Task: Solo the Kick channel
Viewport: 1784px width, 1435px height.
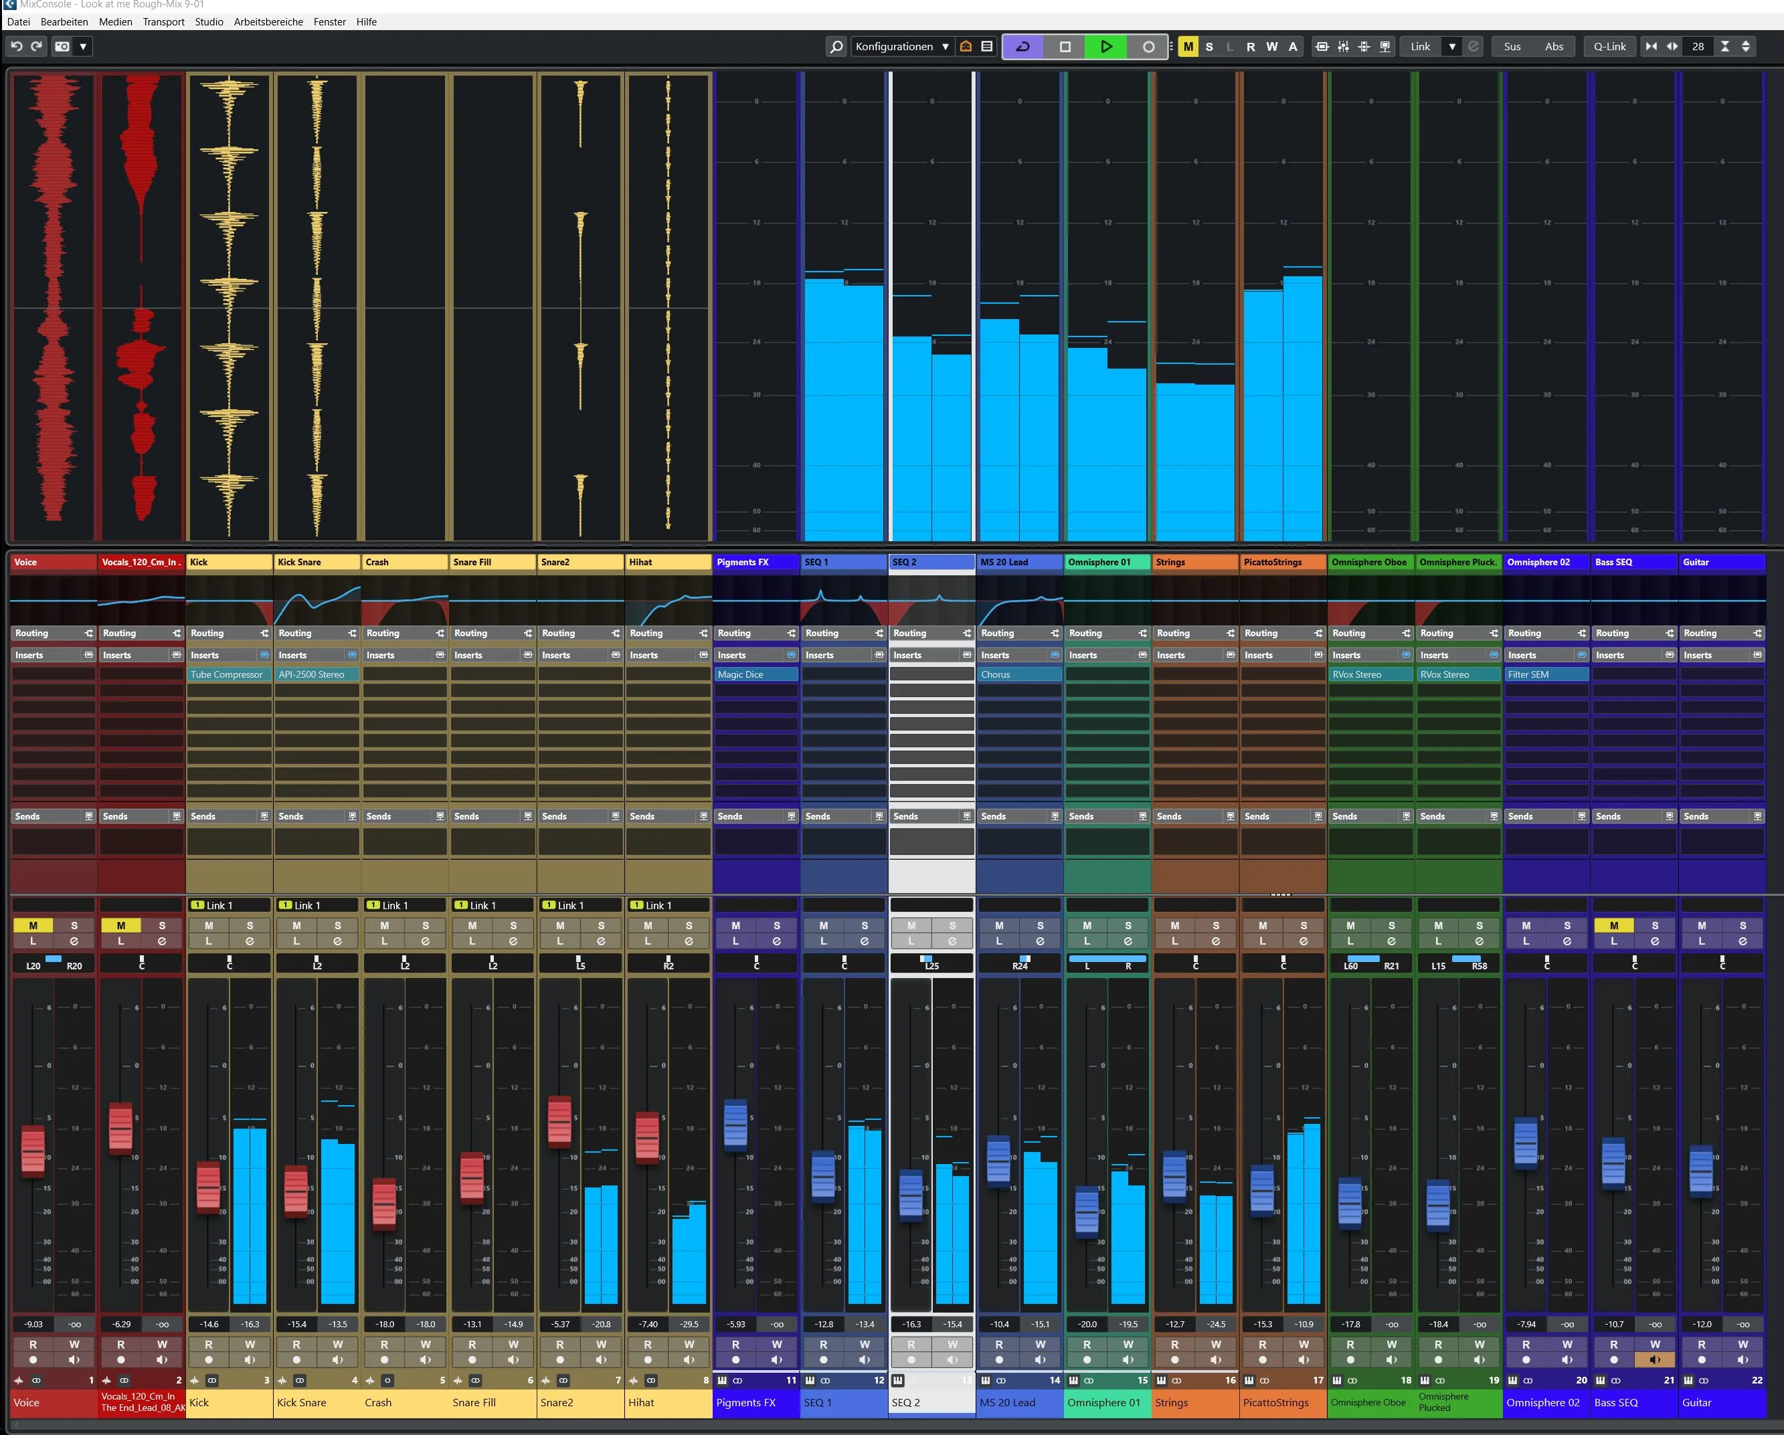Action: [x=250, y=925]
